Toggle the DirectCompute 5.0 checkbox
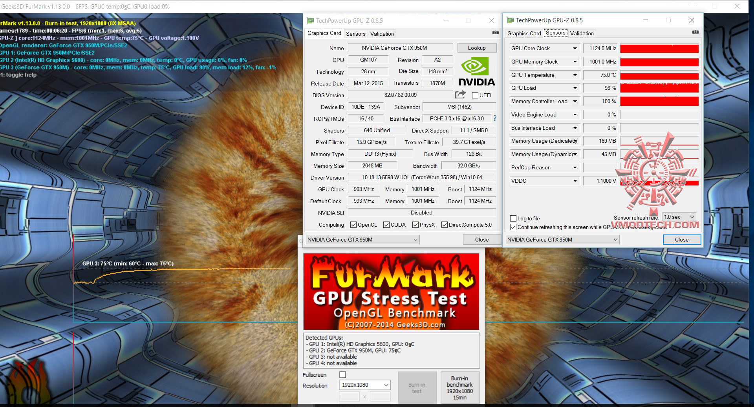Image resolution: width=754 pixels, height=407 pixels. coord(445,225)
